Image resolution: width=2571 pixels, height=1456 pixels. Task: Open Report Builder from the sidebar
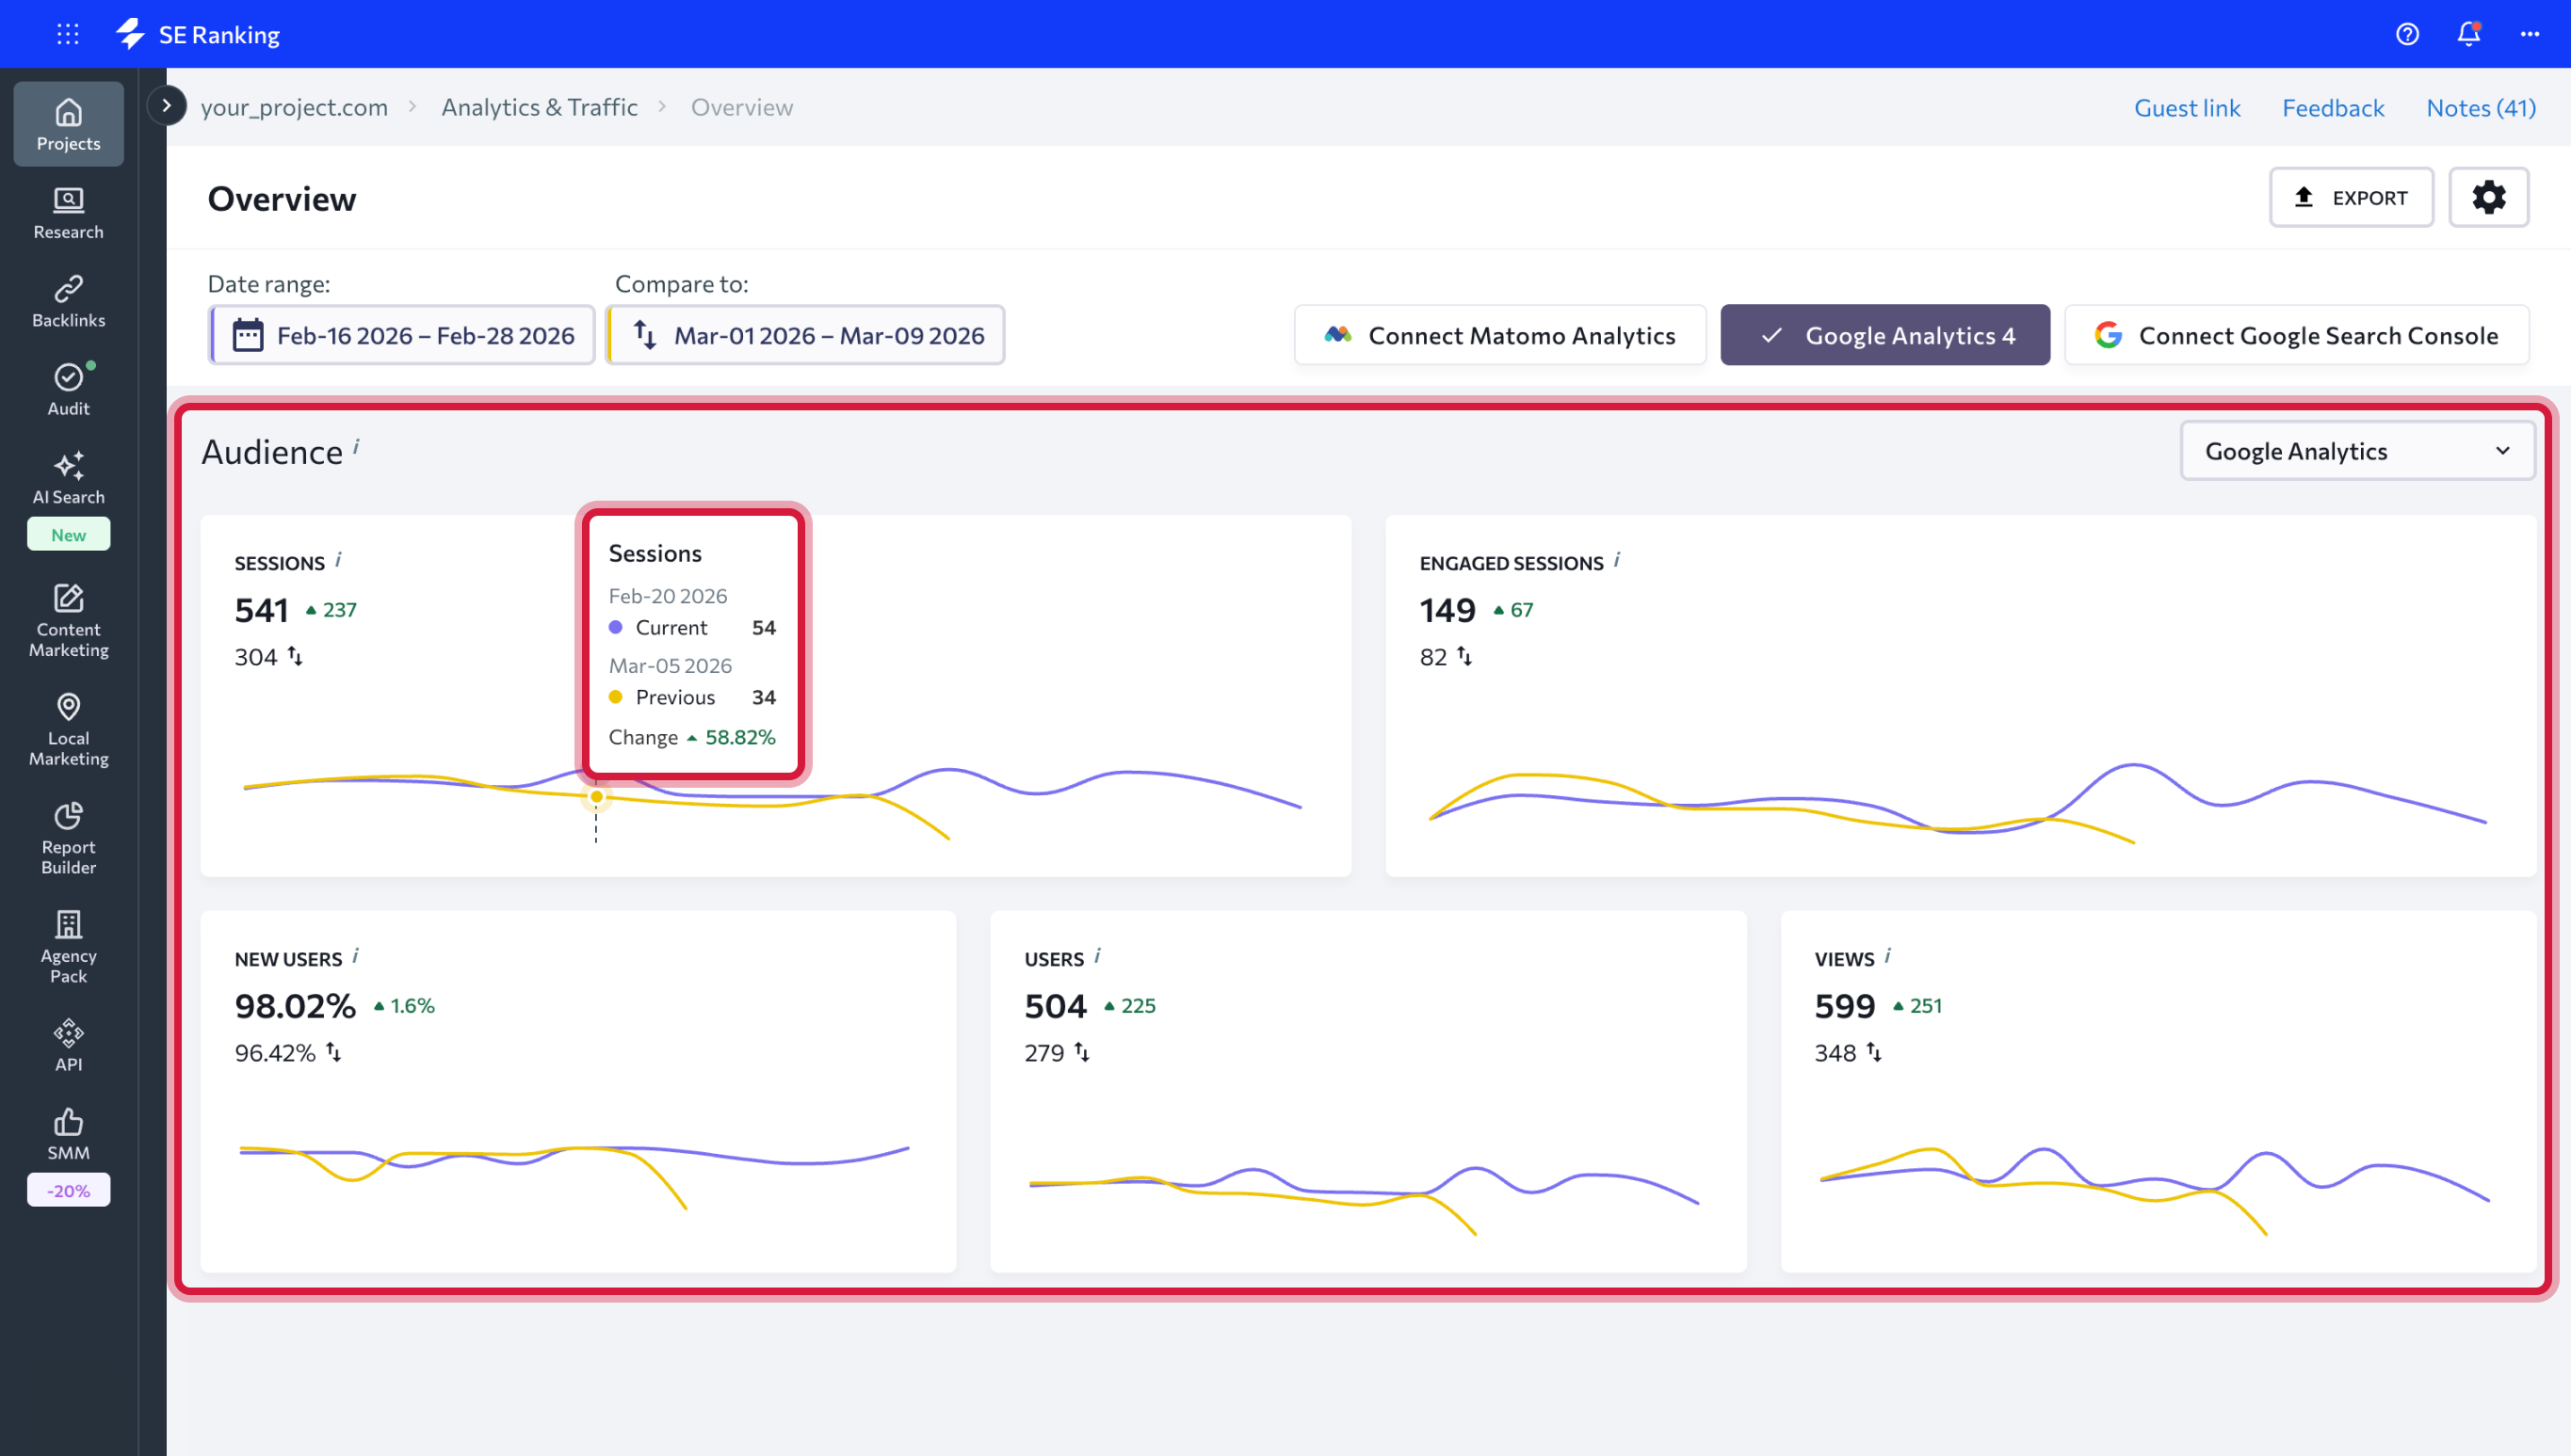68,838
